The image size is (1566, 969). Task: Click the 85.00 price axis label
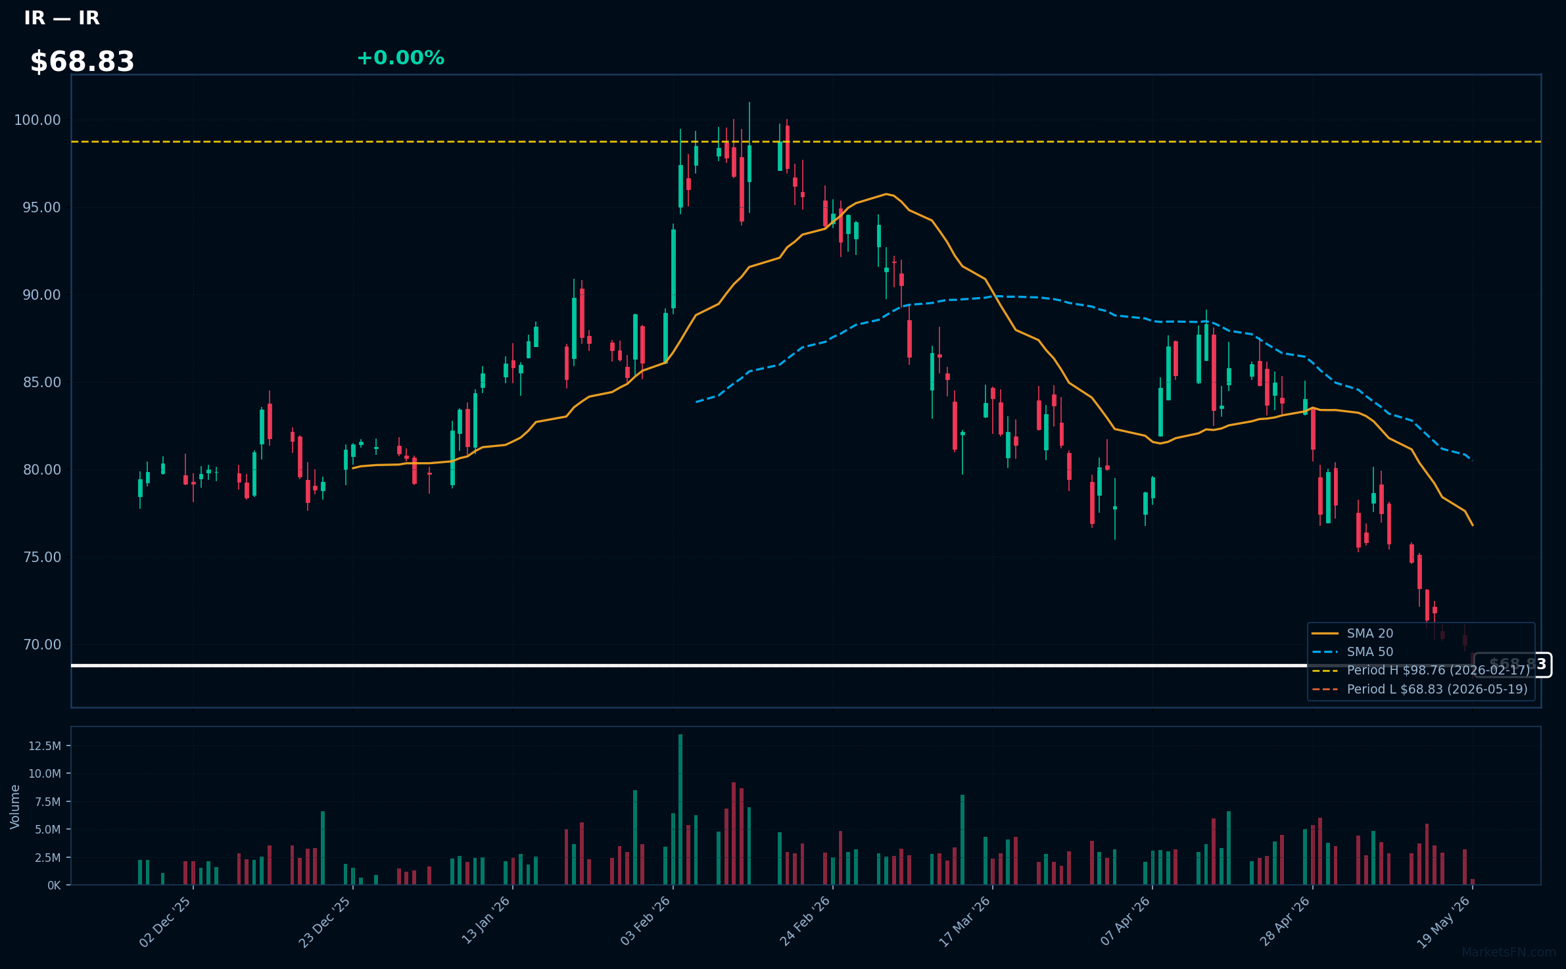pos(41,382)
